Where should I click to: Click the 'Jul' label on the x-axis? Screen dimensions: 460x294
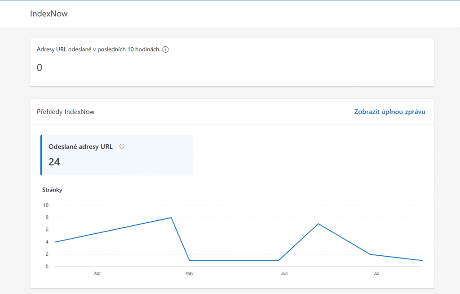tap(376, 273)
